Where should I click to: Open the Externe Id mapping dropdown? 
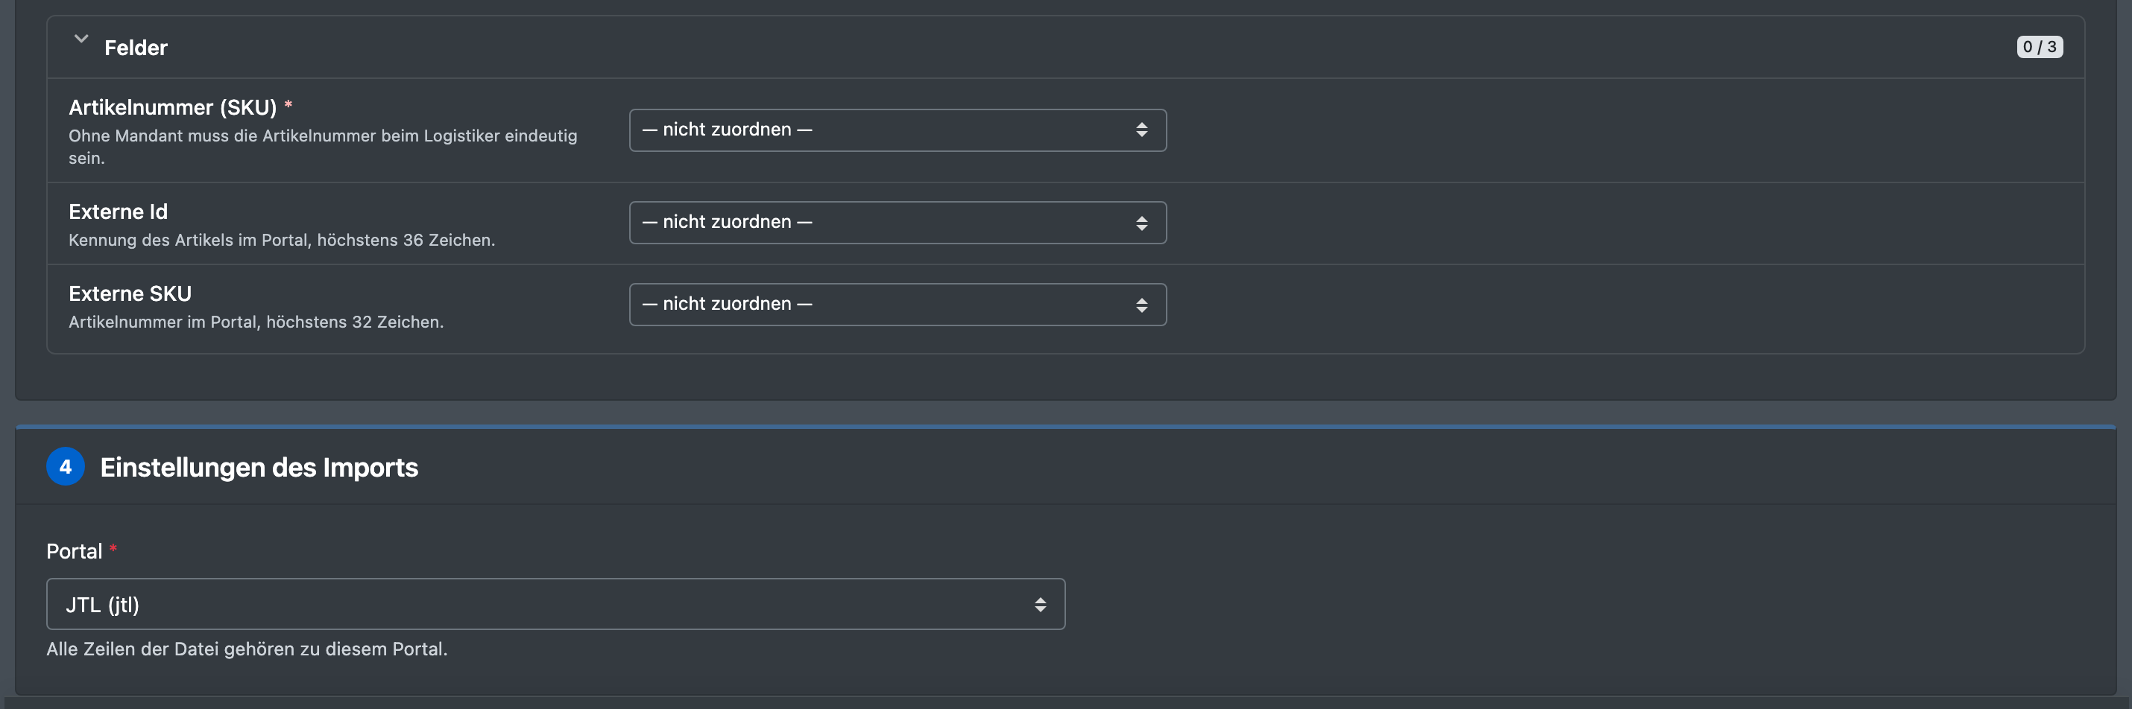[898, 223]
